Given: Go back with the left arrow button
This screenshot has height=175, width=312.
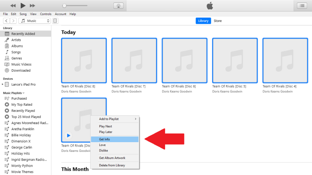Looking at the screenshot, I should (6, 21).
